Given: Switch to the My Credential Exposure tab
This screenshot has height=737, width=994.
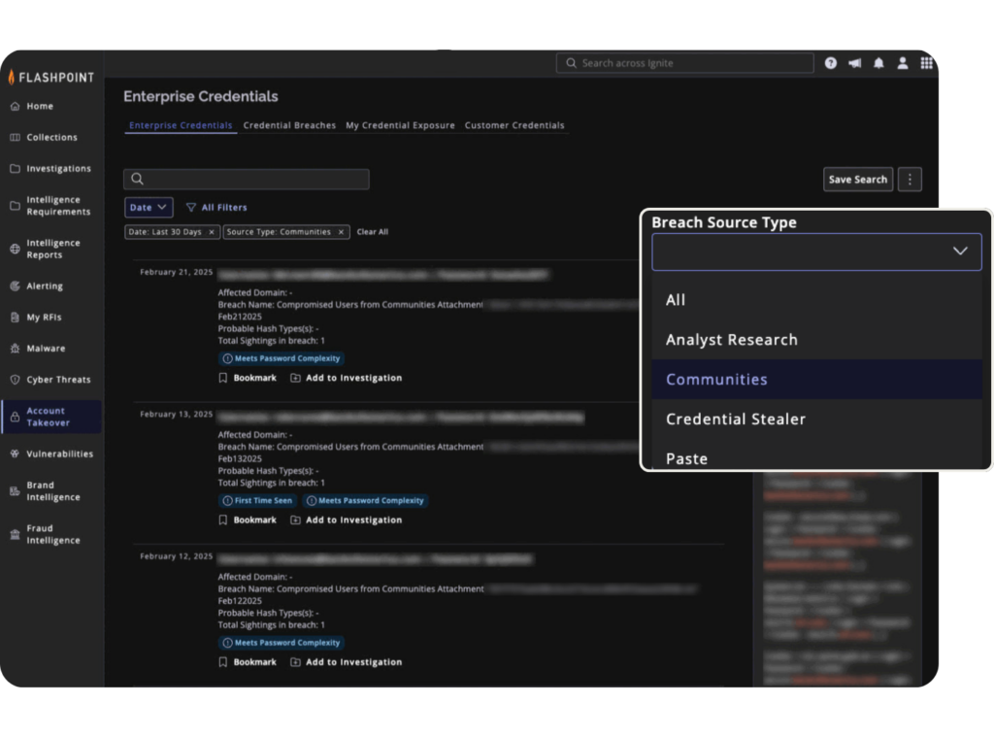Looking at the screenshot, I should [400, 125].
